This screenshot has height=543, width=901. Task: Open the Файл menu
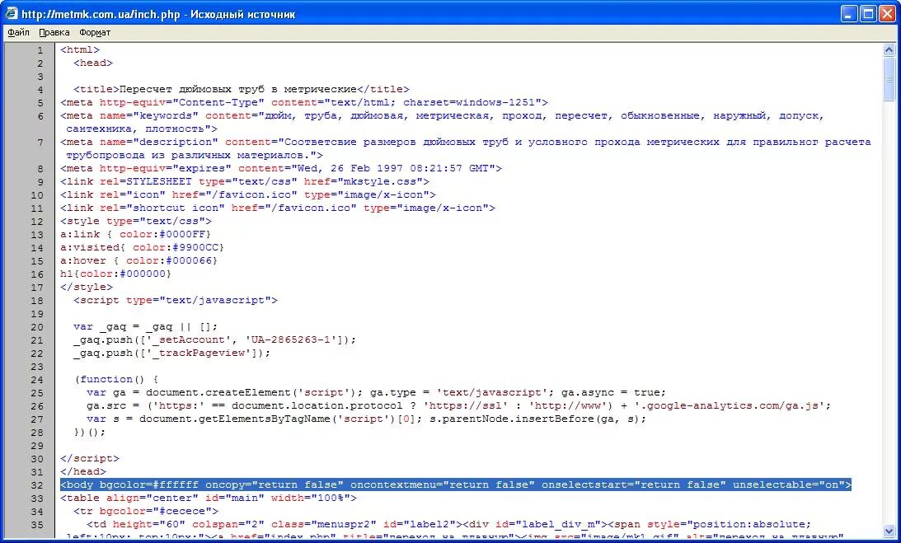pos(18,33)
